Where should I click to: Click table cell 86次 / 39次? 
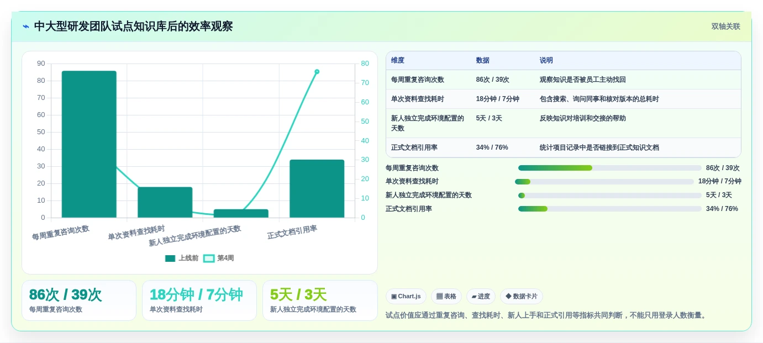click(493, 80)
